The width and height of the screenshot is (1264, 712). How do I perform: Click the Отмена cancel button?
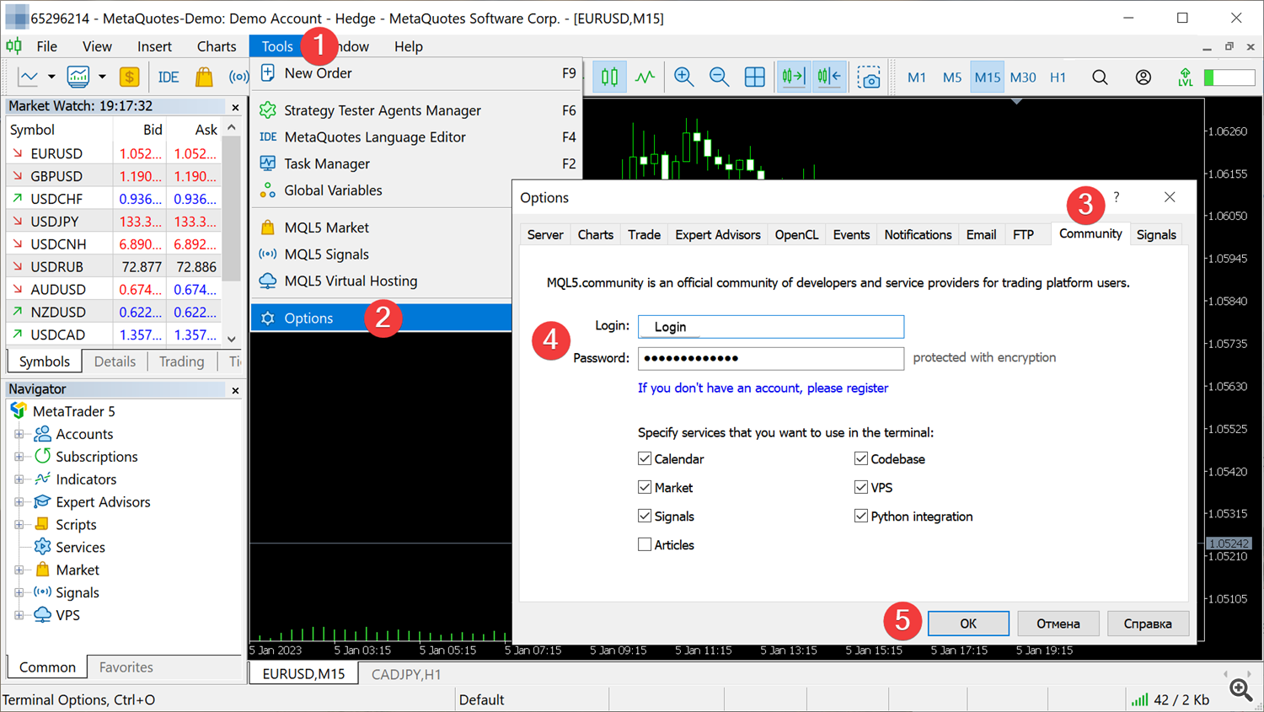pos(1058,624)
